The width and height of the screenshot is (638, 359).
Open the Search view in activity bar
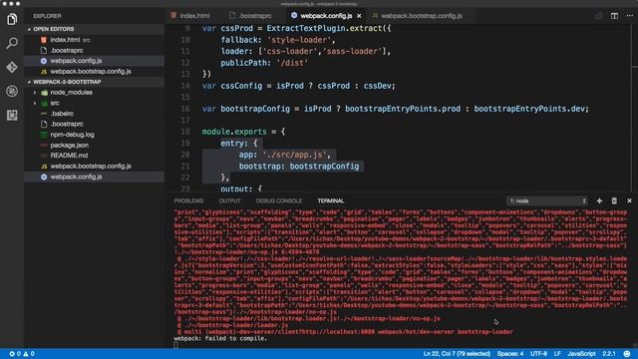tap(12, 43)
